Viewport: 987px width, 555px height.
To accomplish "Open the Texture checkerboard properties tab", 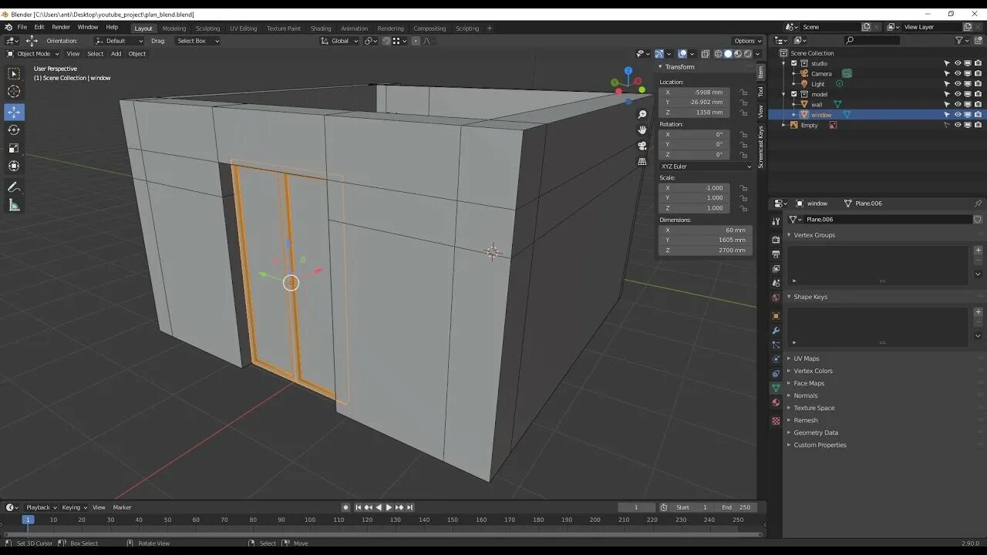I will [x=776, y=421].
